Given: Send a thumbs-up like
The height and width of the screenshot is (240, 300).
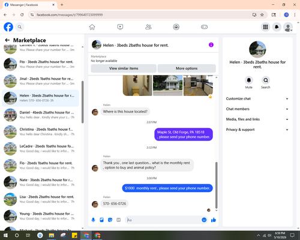Looking at the screenshot, I should [214, 220].
